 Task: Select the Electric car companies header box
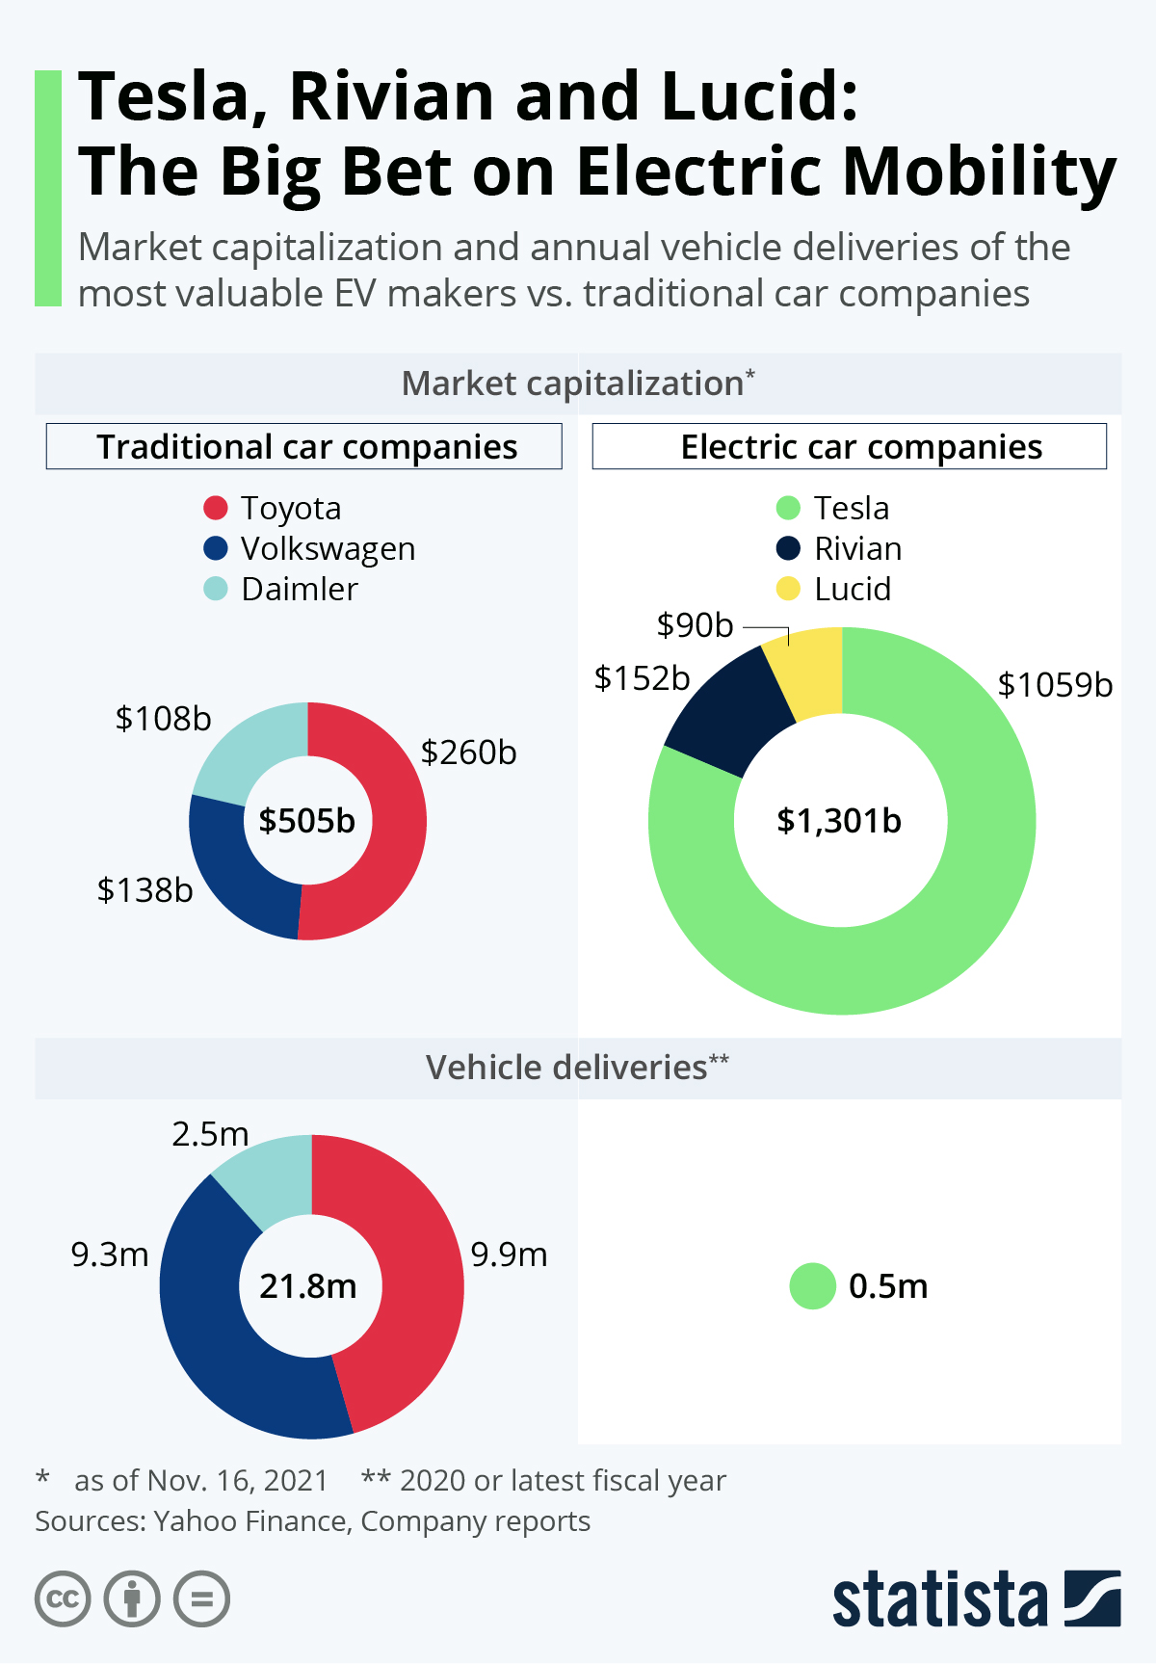tap(849, 447)
